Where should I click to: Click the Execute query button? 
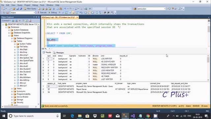click(x=42, y=13)
